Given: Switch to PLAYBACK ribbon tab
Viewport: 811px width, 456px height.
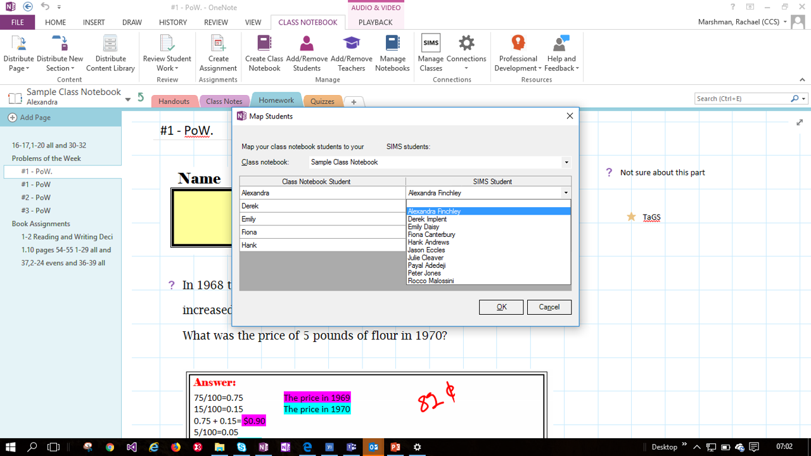Looking at the screenshot, I should click(376, 22).
